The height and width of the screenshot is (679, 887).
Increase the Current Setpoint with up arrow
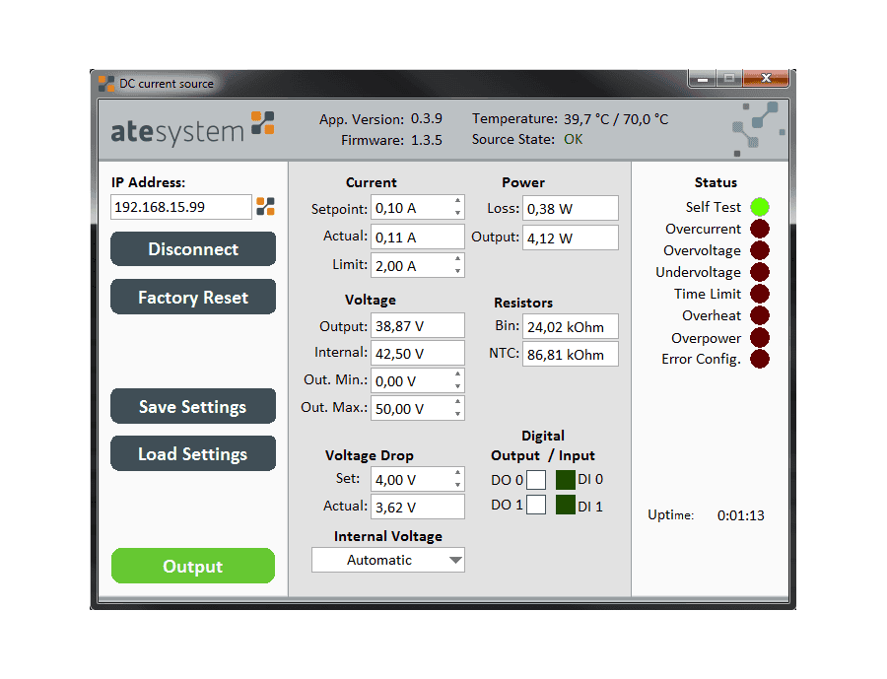tap(457, 201)
